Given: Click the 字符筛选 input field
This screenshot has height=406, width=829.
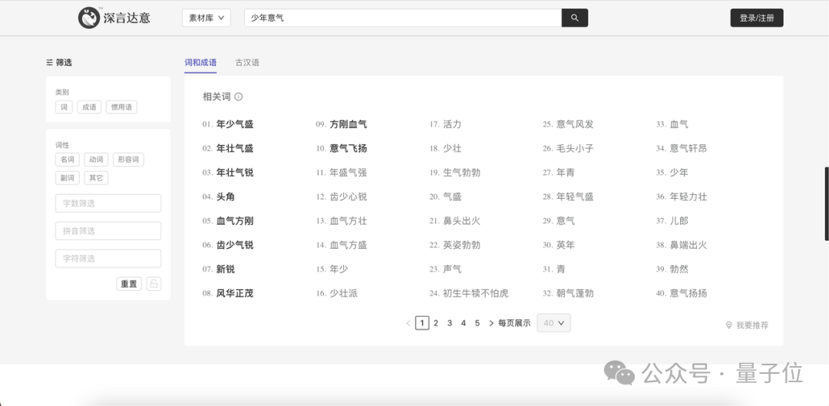Looking at the screenshot, I should pos(108,259).
